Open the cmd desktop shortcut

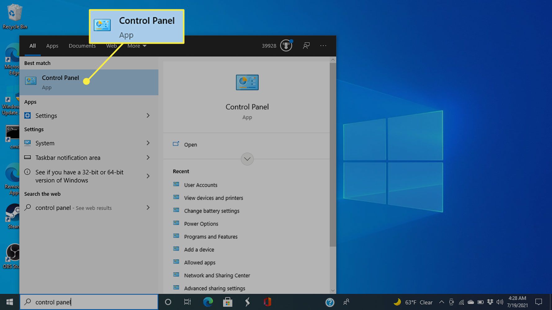point(12,137)
